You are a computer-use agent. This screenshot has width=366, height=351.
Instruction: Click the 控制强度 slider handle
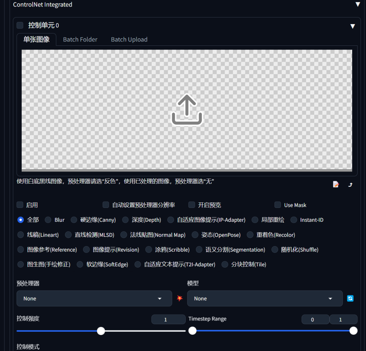point(101,331)
